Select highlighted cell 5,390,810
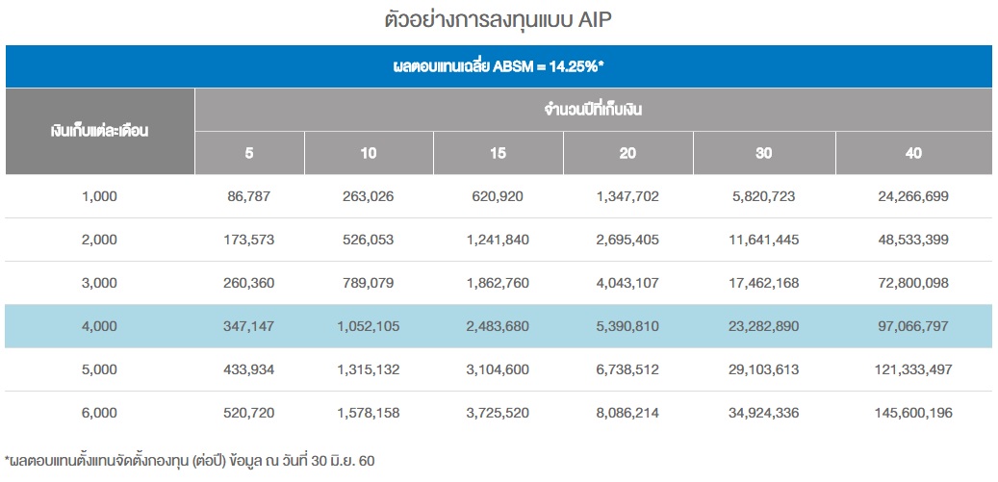The width and height of the screenshot is (998, 482). [x=627, y=326]
